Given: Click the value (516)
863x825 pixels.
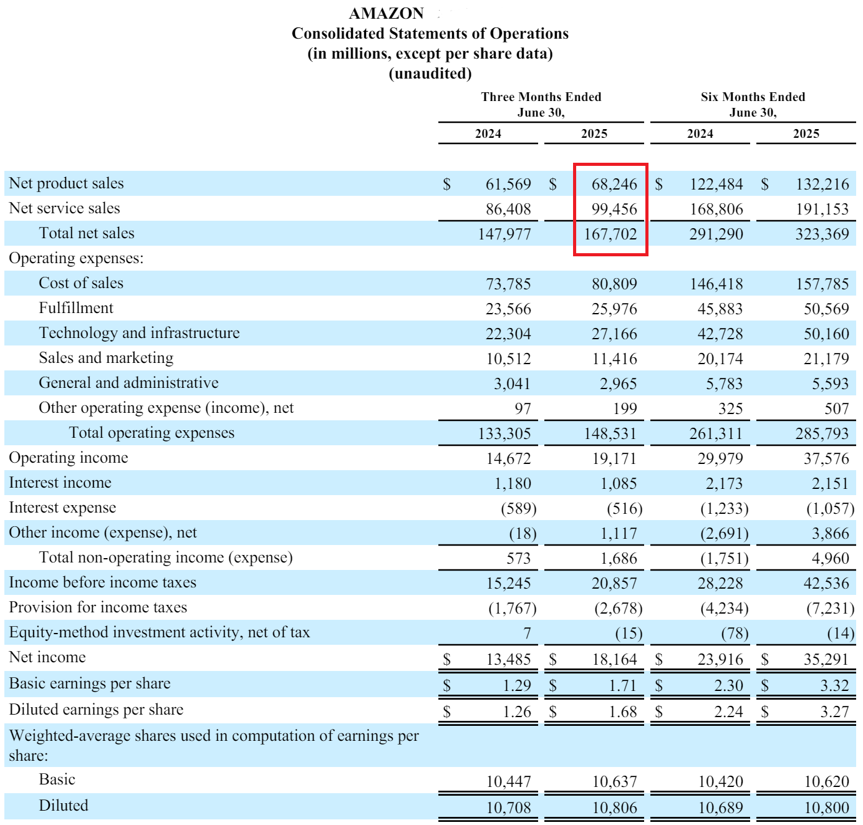Looking at the screenshot, I should coord(625,508).
